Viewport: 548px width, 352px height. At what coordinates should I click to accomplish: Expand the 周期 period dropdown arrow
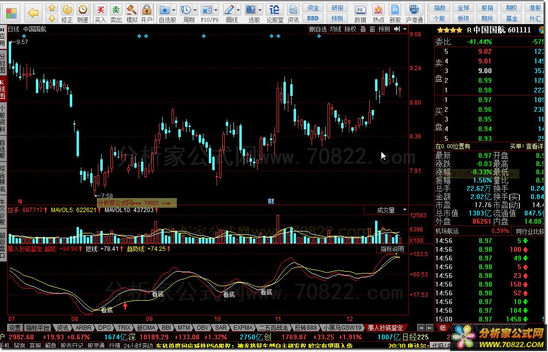click(195, 10)
